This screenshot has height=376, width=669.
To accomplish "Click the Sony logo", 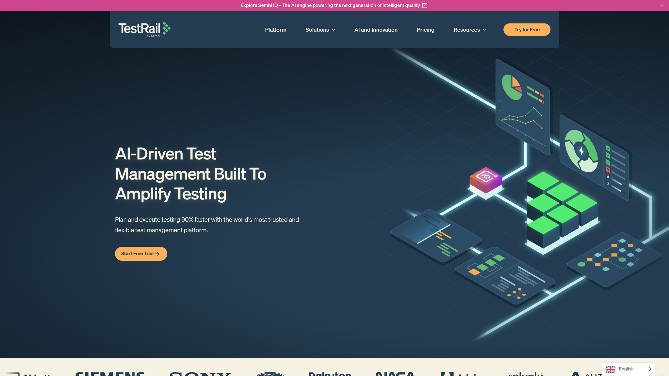I will coord(200,374).
